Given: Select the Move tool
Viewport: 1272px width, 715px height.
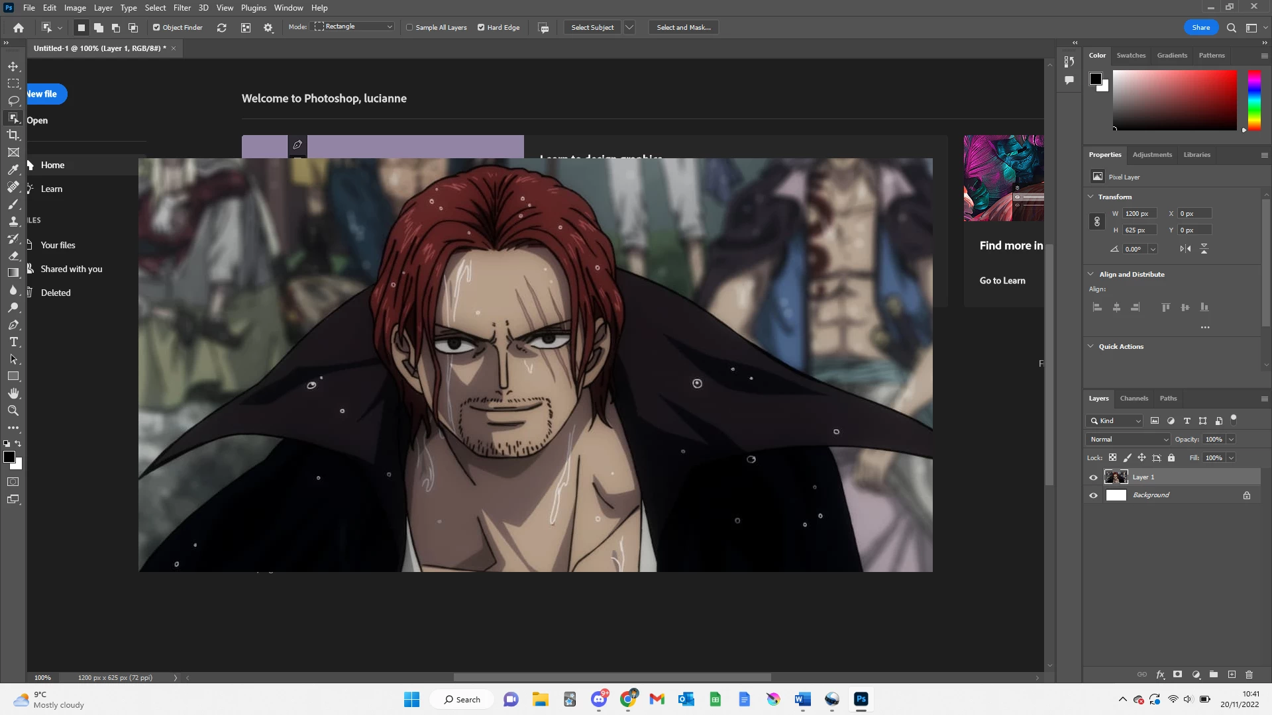Looking at the screenshot, I should click(13, 66).
